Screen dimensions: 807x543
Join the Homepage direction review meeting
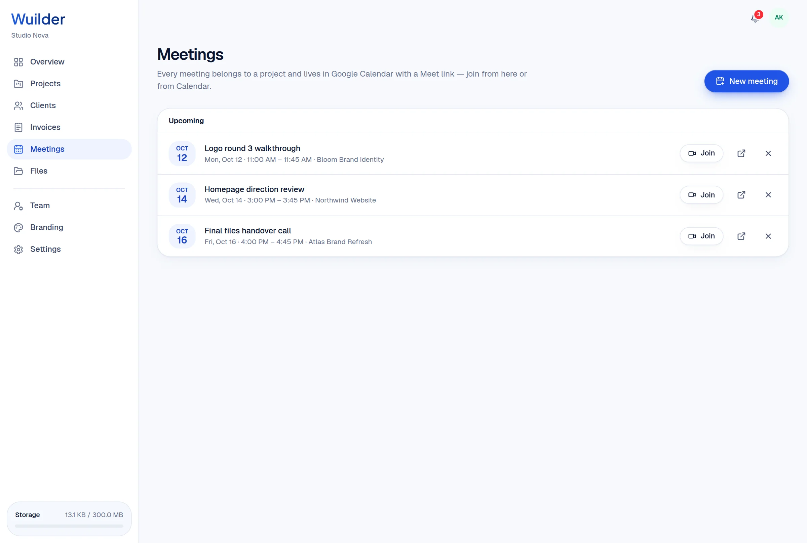tap(701, 195)
